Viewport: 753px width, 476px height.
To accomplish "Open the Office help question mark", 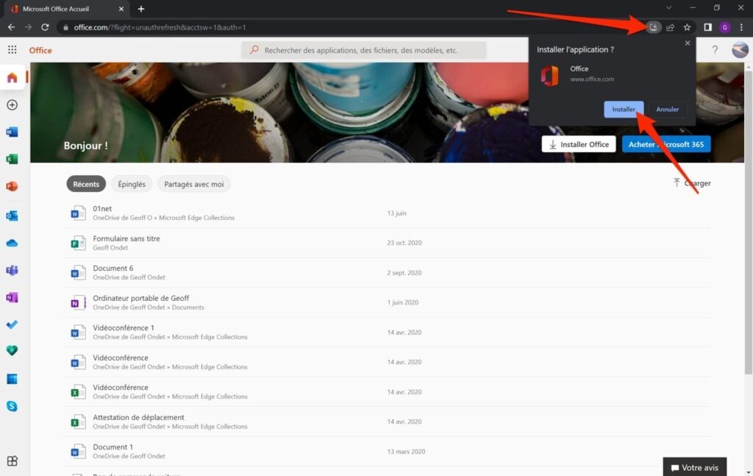I will pos(715,49).
